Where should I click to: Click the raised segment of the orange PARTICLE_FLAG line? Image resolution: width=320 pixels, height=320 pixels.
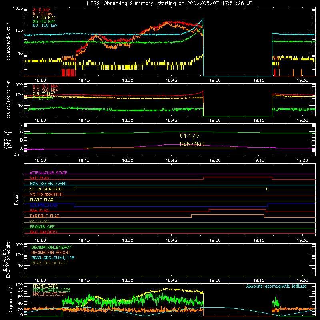point(228,215)
